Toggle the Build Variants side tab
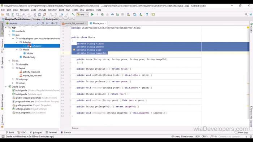Image resolution: width=253 pixels, height=142 pixels. (2, 102)
